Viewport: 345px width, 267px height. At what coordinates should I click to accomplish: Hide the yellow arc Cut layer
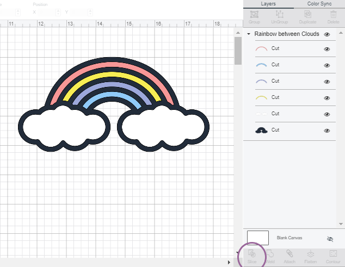[327, 98]
